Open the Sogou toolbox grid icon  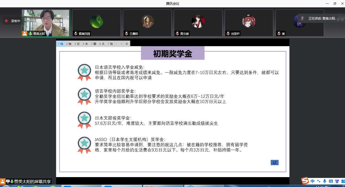pos(342,181)
